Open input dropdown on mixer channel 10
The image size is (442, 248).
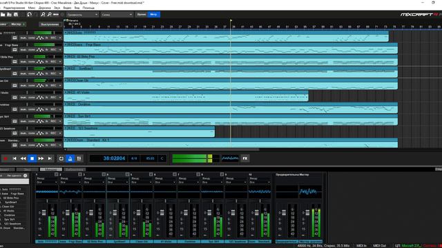pos(260,182)
